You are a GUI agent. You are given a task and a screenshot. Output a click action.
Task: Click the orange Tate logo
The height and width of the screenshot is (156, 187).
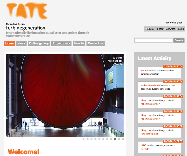(27, 11)
